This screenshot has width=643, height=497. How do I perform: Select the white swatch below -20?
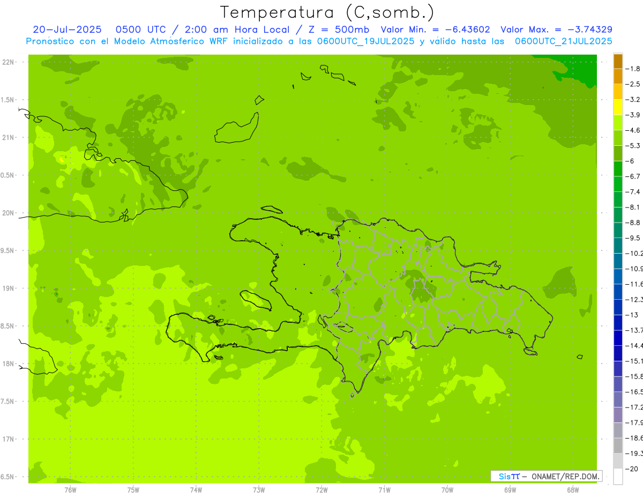point(618,476)
